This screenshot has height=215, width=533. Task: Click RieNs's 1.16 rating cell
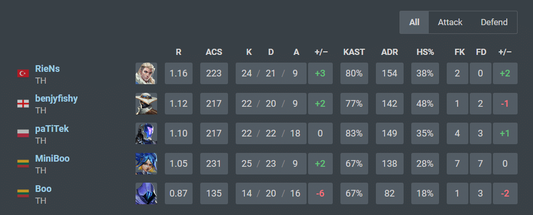(x=178, y=73)
